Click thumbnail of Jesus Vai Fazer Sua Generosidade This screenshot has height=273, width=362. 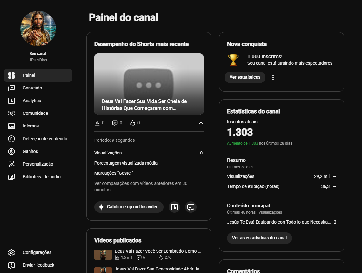103,270
